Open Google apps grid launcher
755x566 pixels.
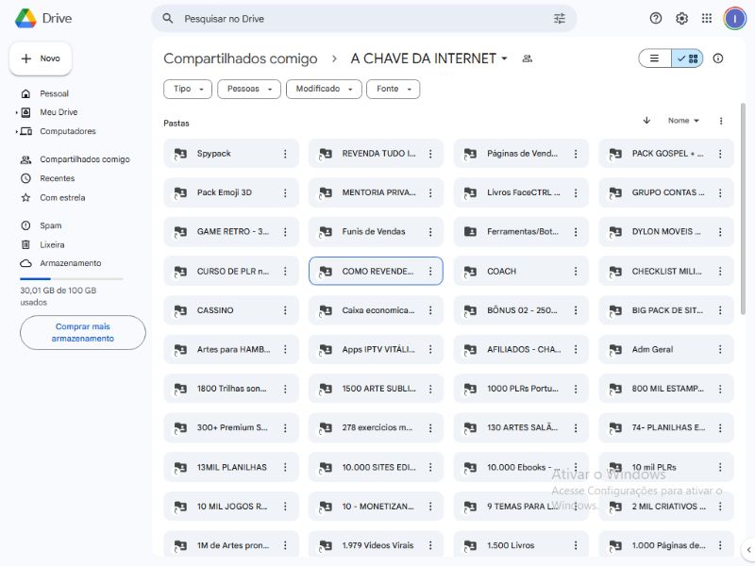pyautogui.click(x=707, y=18)
